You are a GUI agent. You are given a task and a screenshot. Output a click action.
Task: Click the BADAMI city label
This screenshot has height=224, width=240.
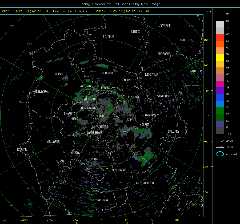point(106,88)
